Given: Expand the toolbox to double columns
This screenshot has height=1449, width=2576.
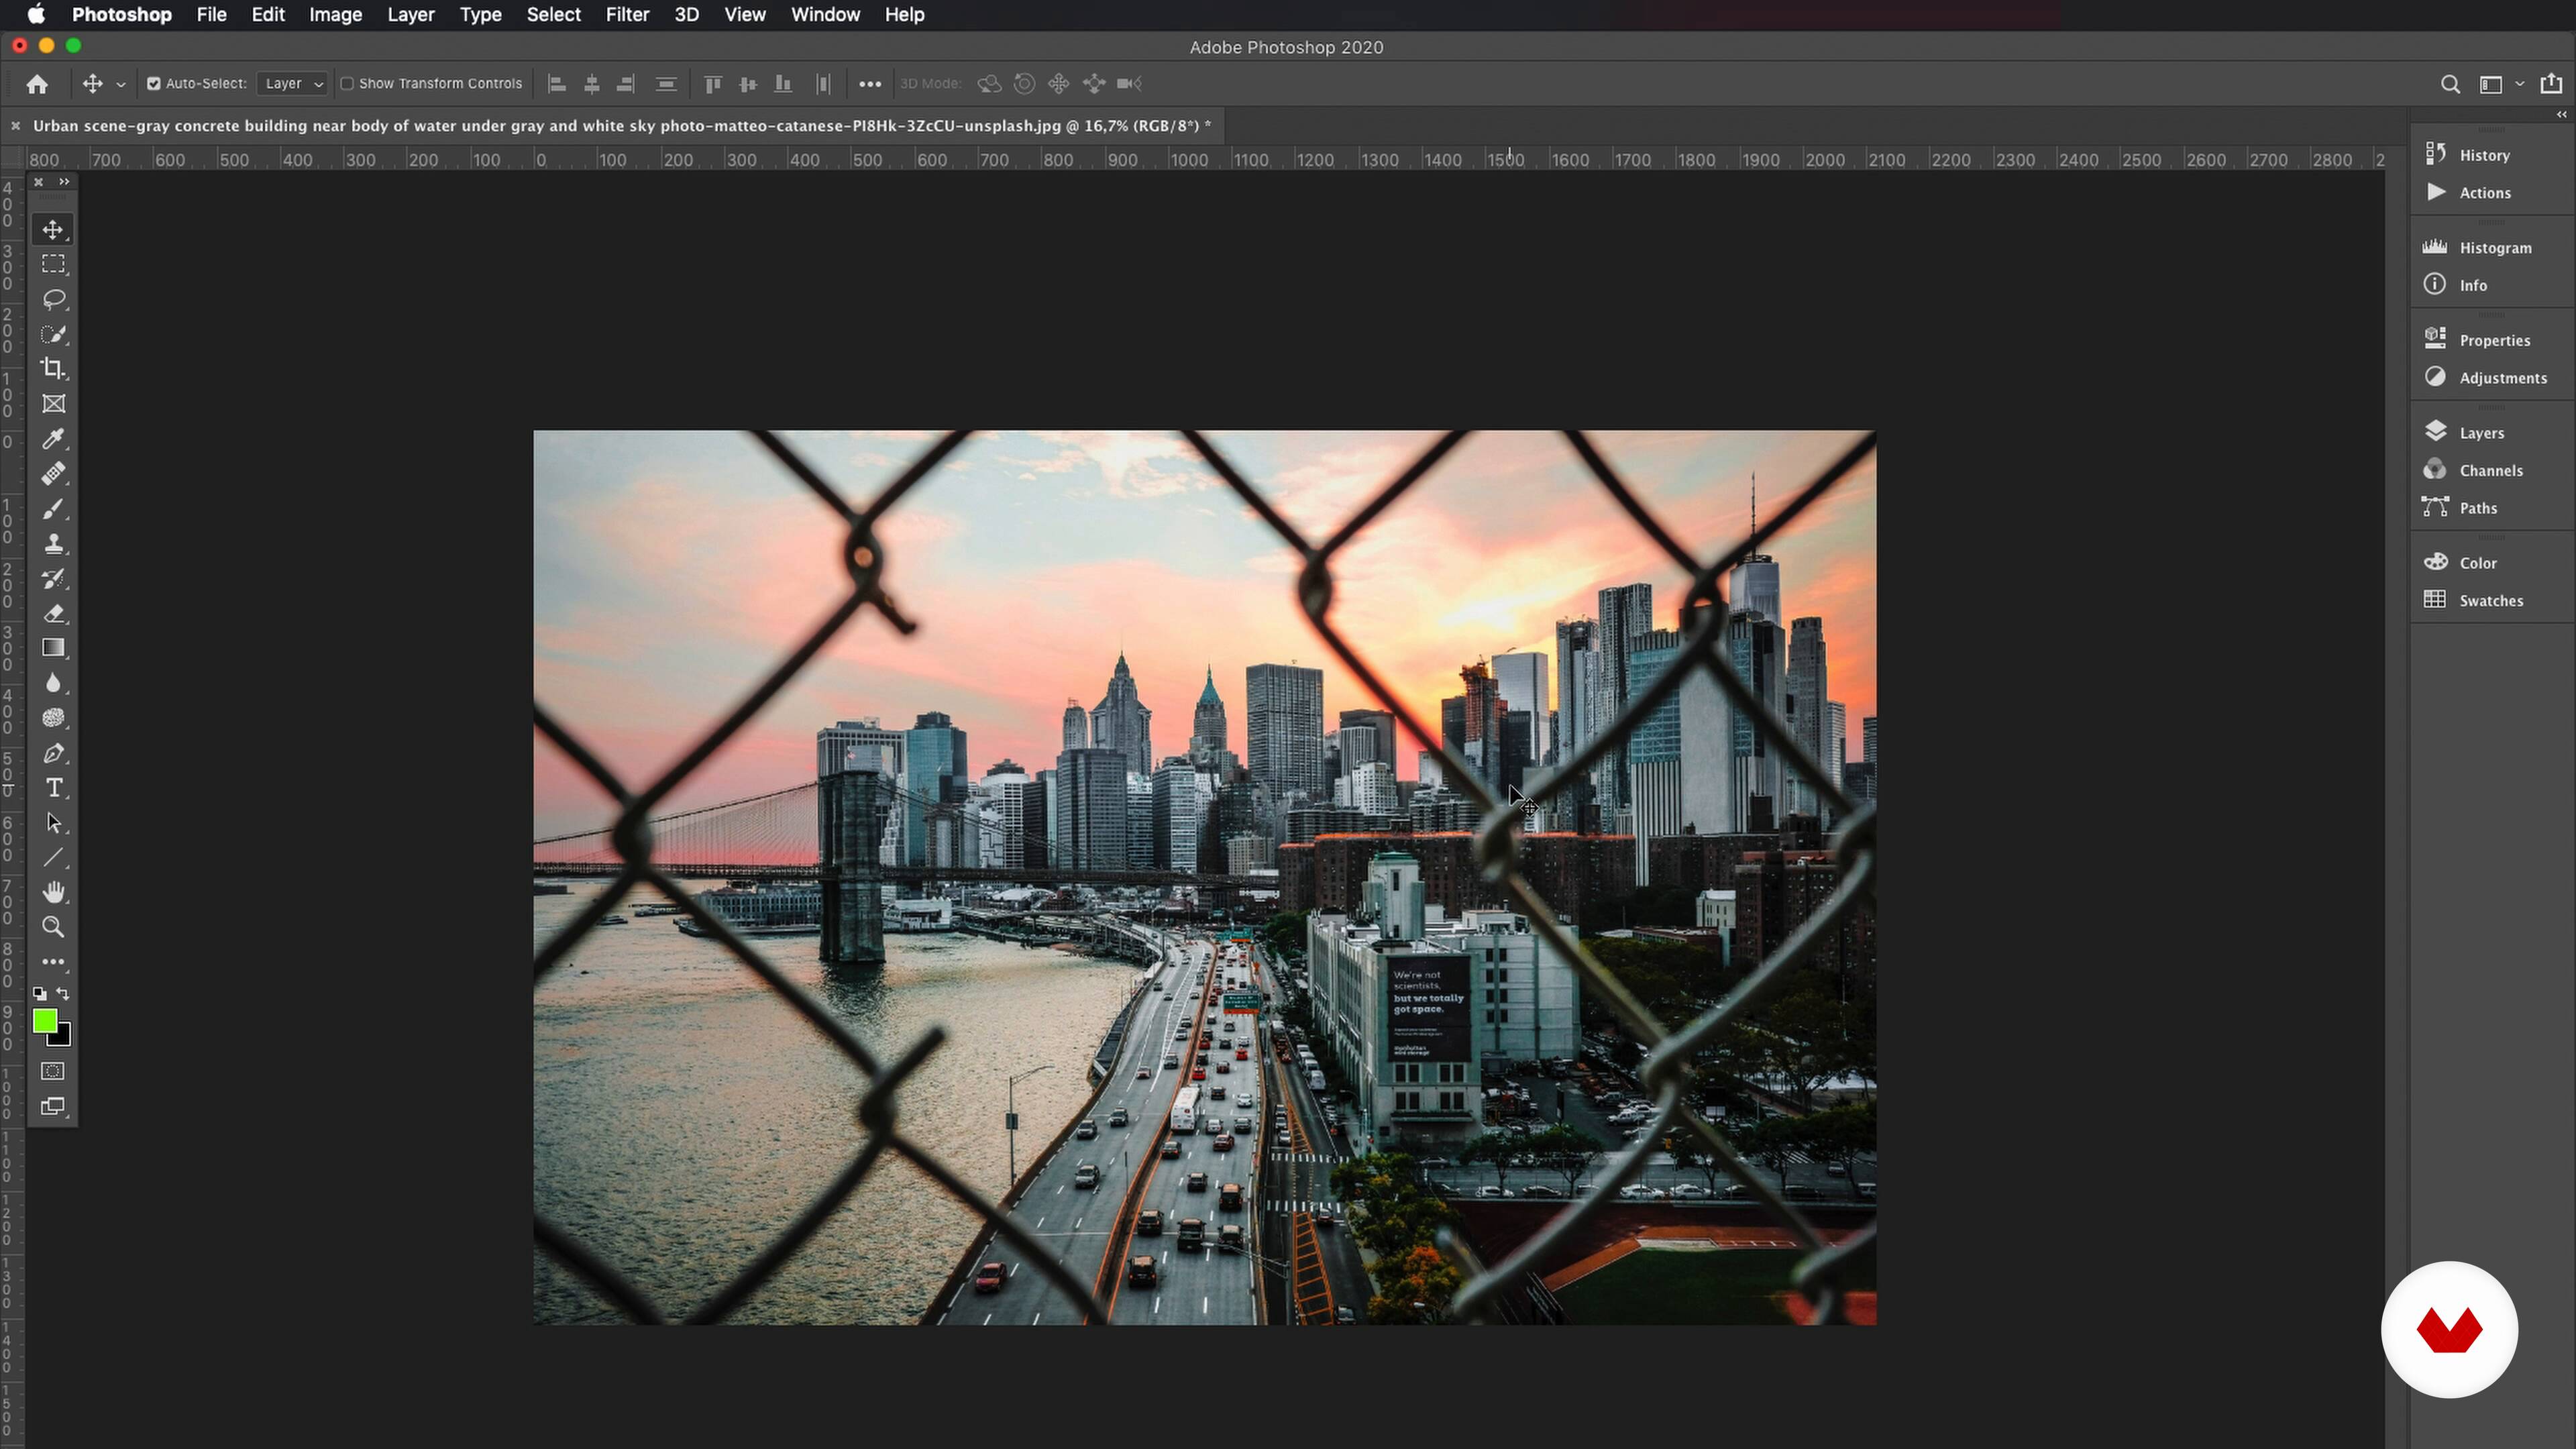Looking at the screenshot, I should click(64, 182).
